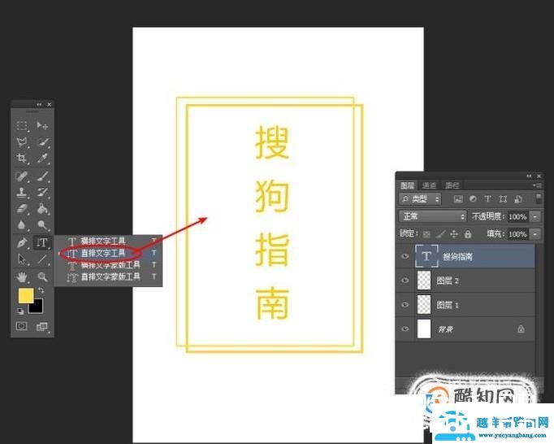Select the 背景 layer name

pos(445,329)
